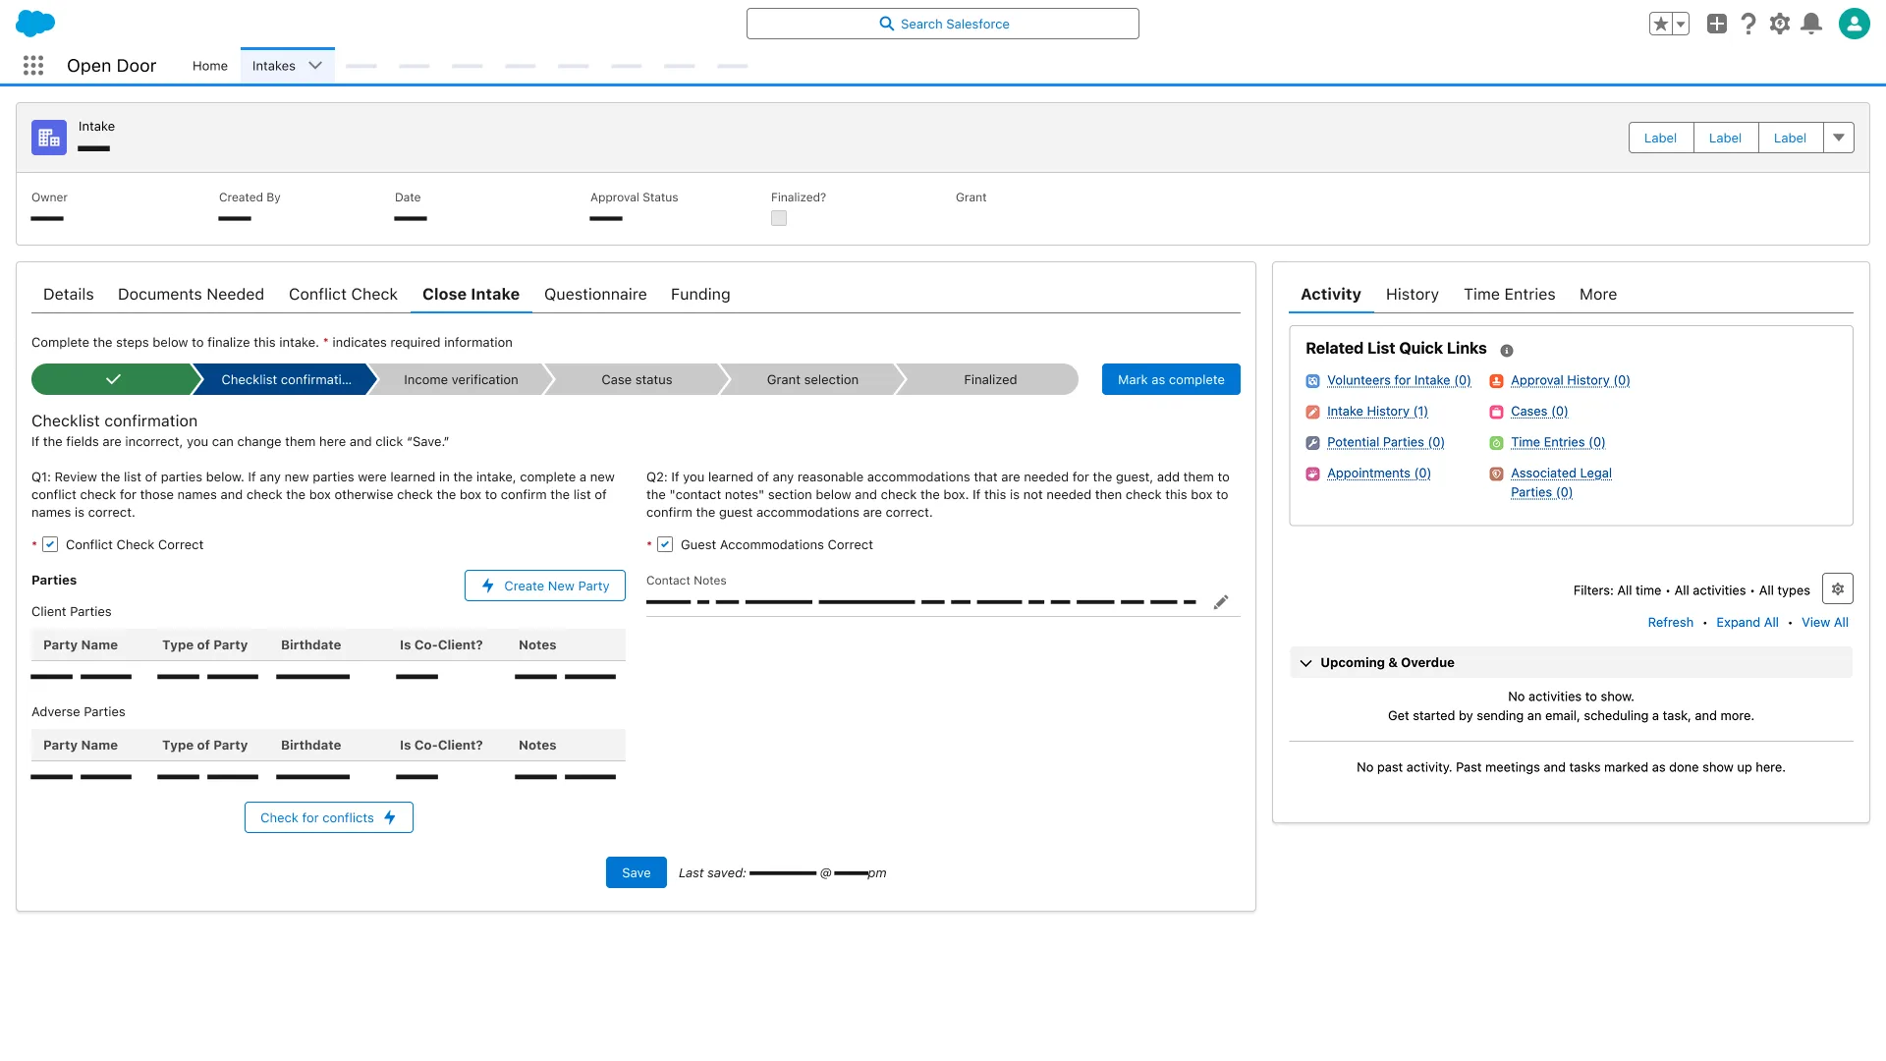Click the Intake History list icon
Image resolution: width=1886 pixels, height=1061 pixels.
1312,412
